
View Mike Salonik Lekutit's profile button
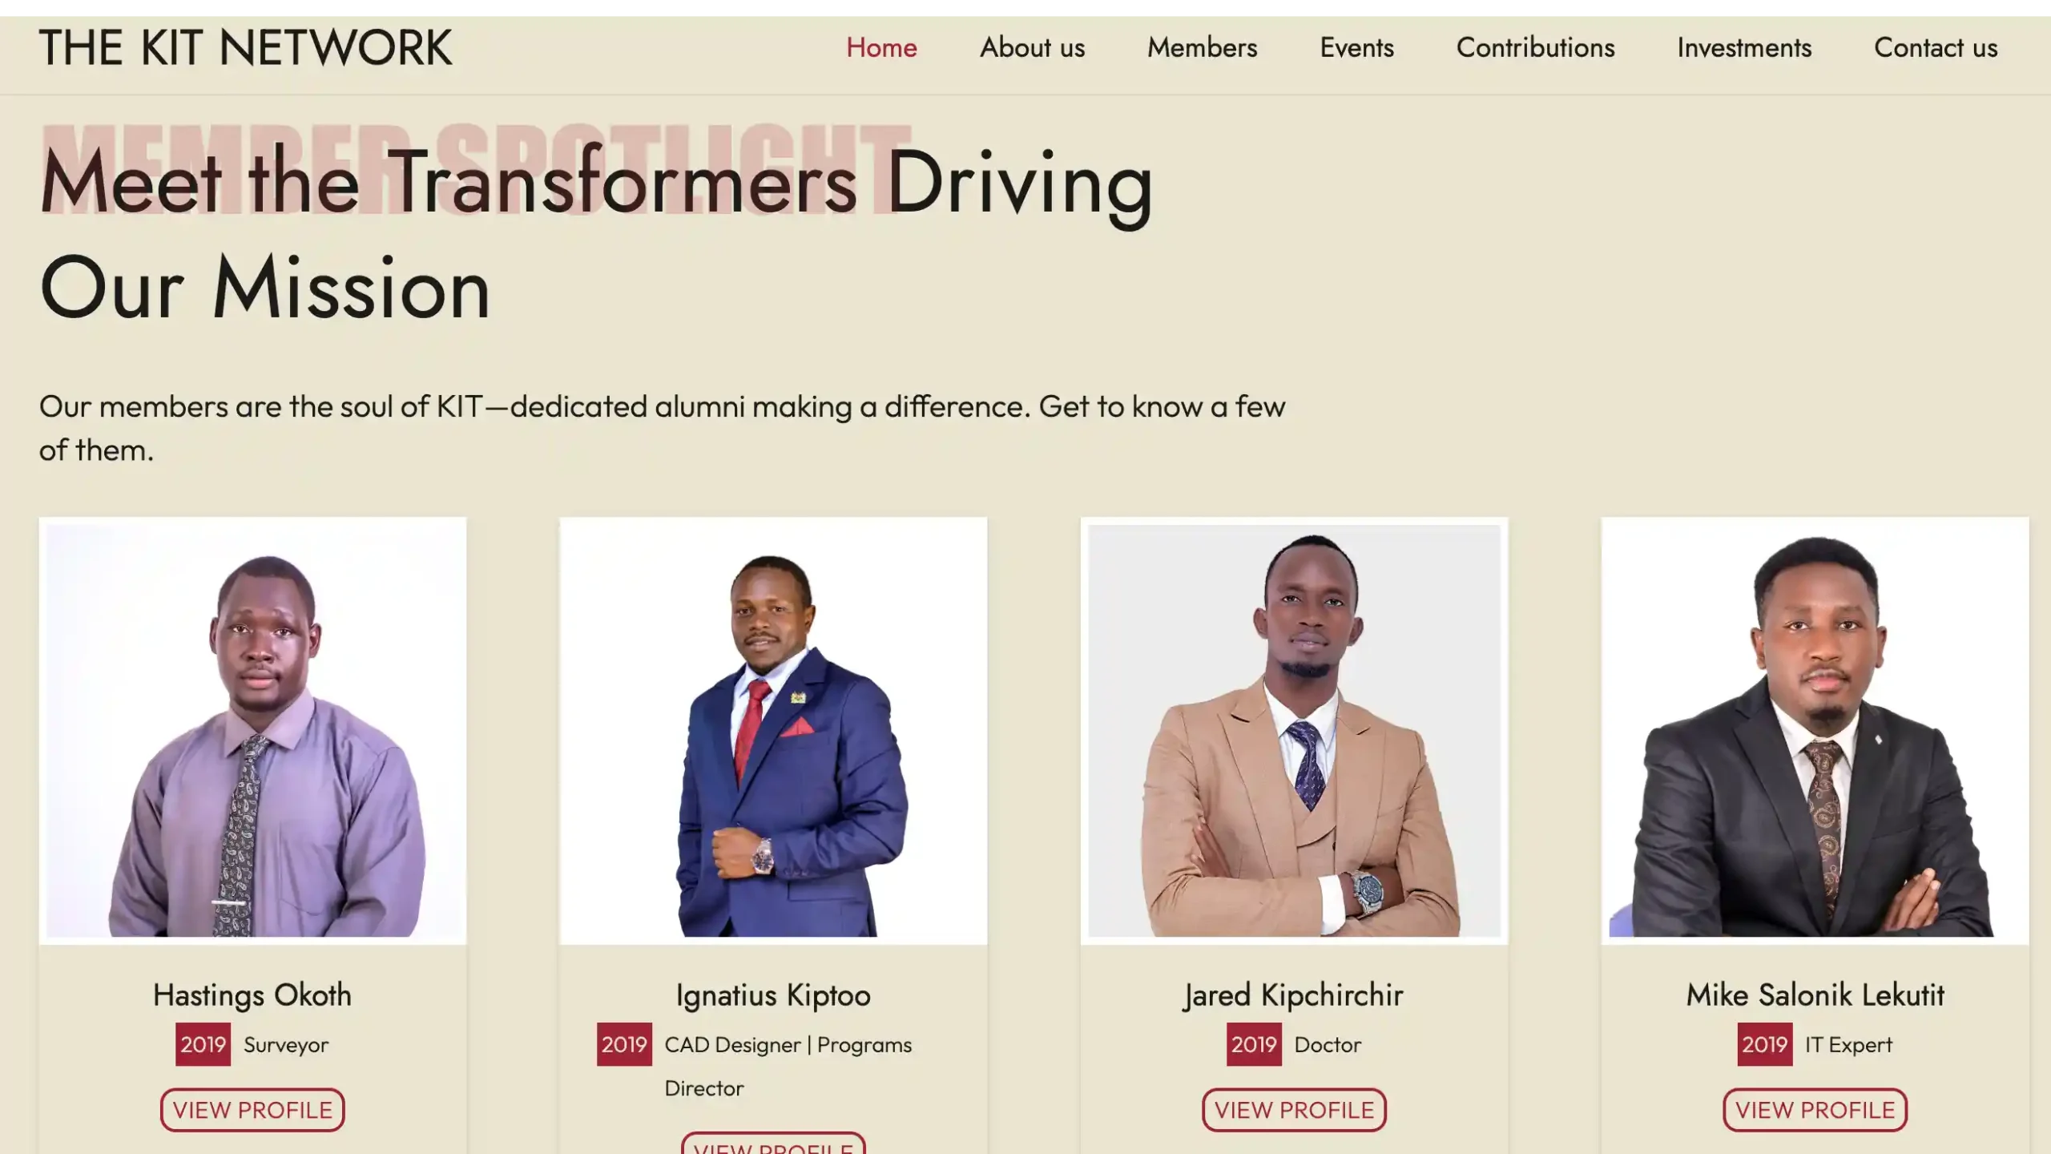click(x=1815, y=1110)
